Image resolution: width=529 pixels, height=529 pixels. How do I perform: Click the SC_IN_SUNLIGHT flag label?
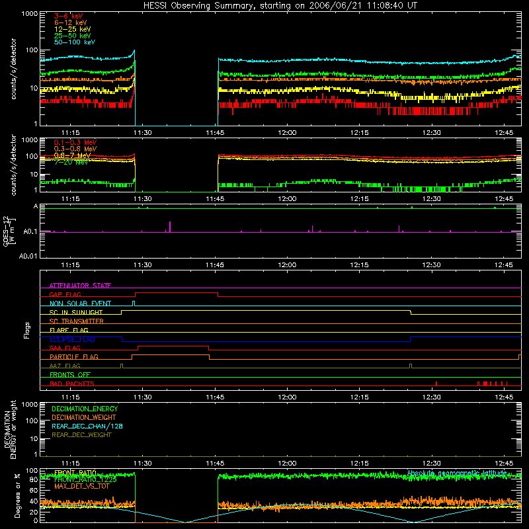point(76,312)
